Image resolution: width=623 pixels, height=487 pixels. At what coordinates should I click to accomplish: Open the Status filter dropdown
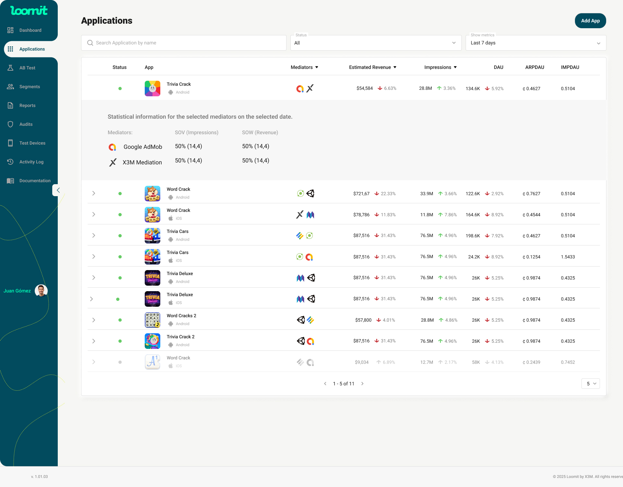pos(376,43)
